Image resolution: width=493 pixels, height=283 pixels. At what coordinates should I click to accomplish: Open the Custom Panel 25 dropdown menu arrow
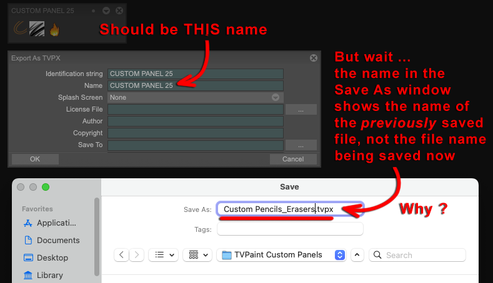tap(106, 11)
